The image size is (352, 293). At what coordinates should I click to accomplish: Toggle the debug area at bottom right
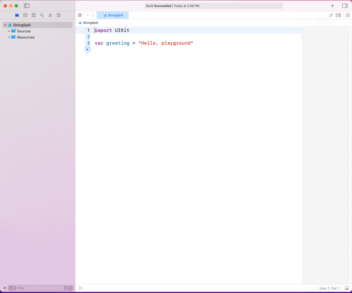point(346,288)
